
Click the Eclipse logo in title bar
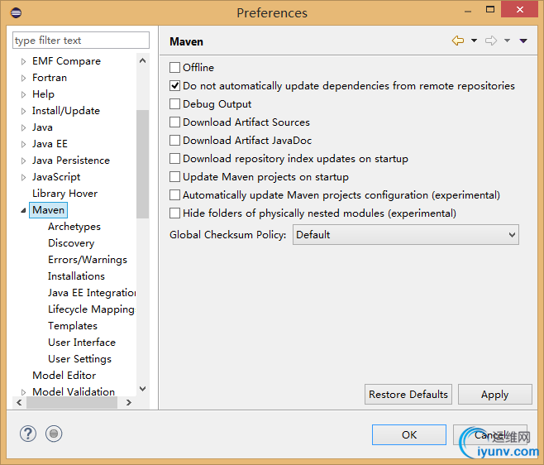tap(16, 13)
